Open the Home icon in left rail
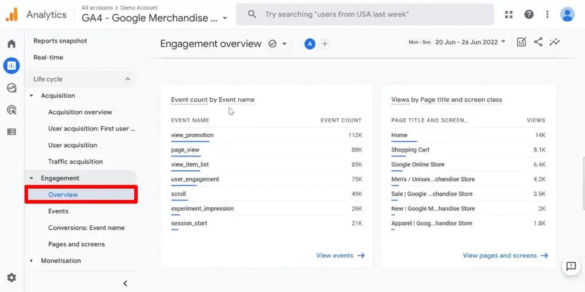The width and height of the screenshot is (585, 292). point(11,43)
